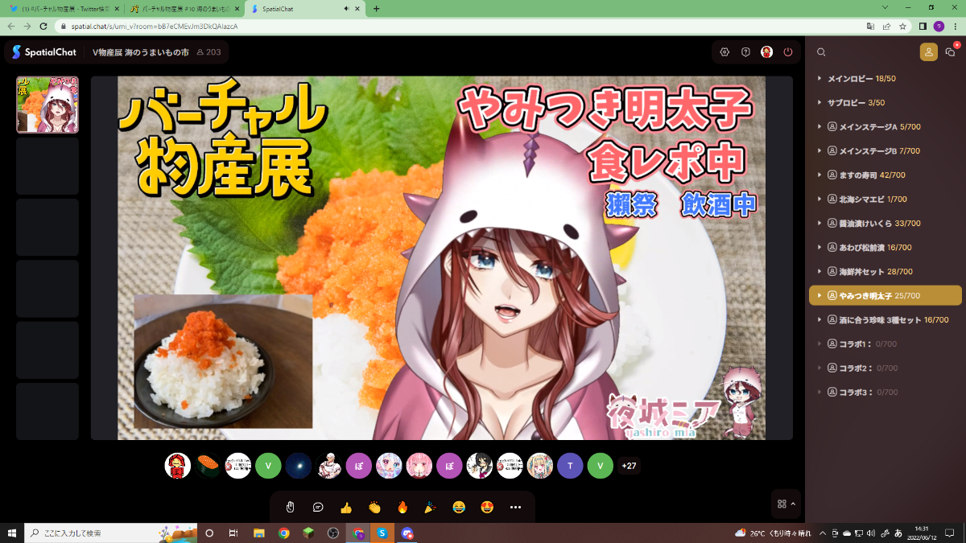The width and height of the screenshot is (966, 543).
Task: Bookmark this page with the star
Action: pyautogui.click(x=903, y=26)
